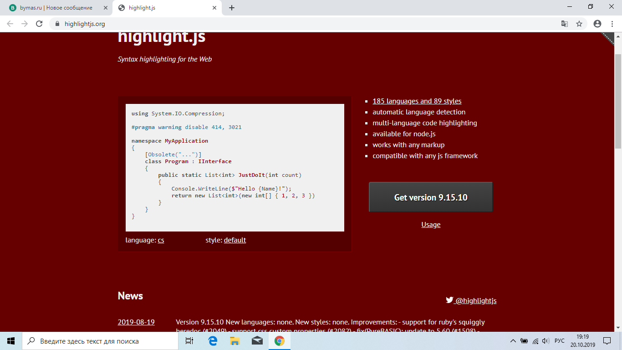Screen dimensions: 622x350
Task: Open the Usage link
Action: pos(431,225)
